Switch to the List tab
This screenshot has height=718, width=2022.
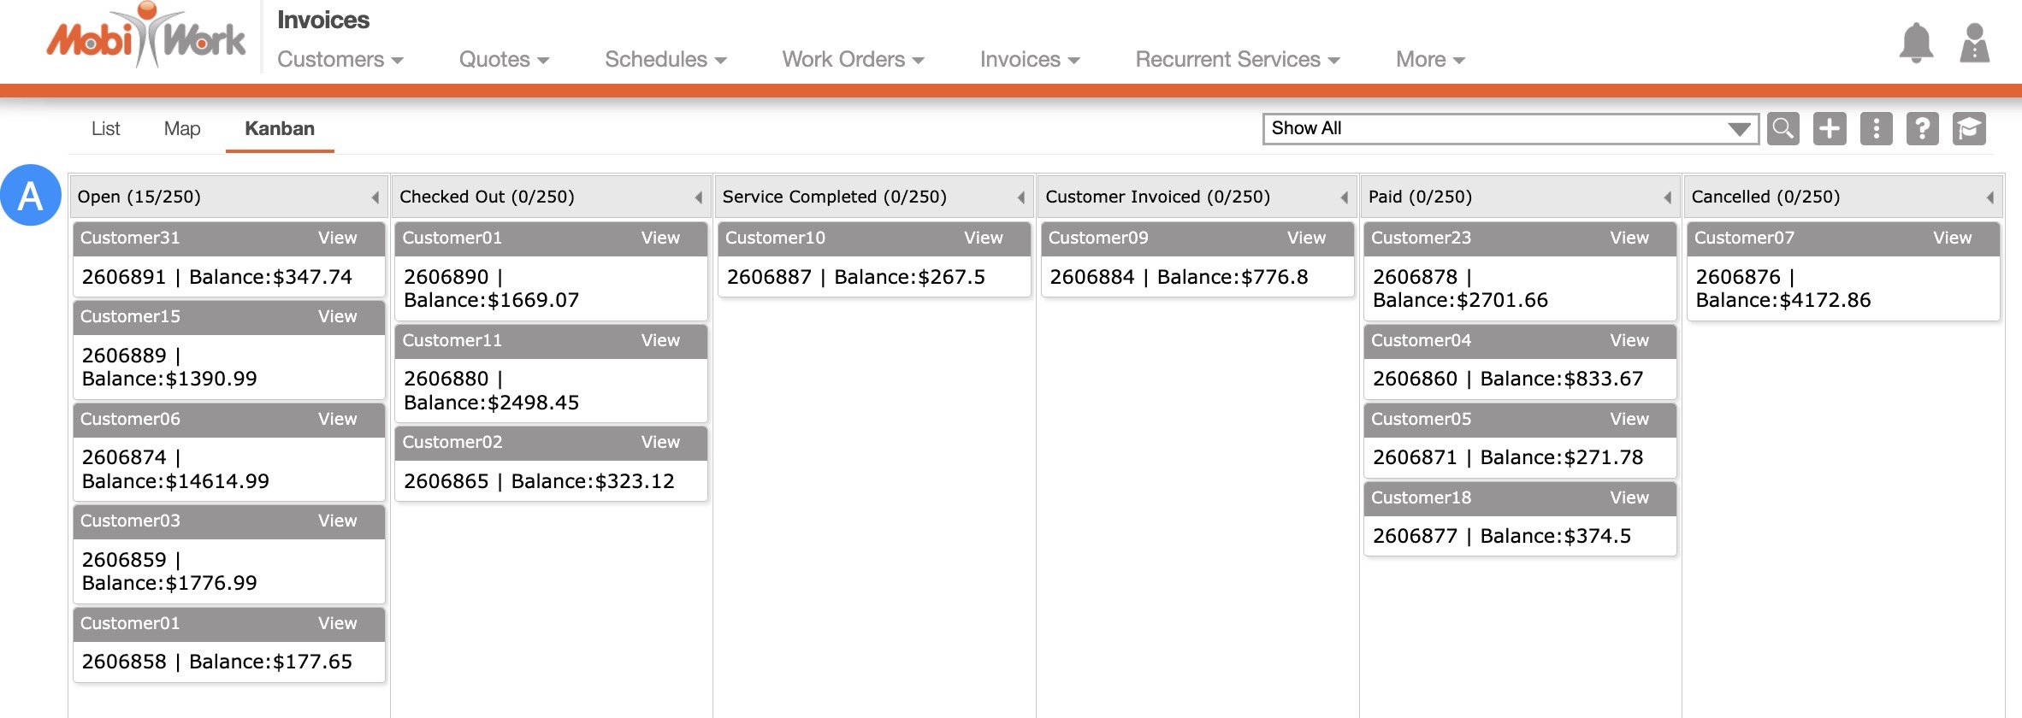pos(105,129)
